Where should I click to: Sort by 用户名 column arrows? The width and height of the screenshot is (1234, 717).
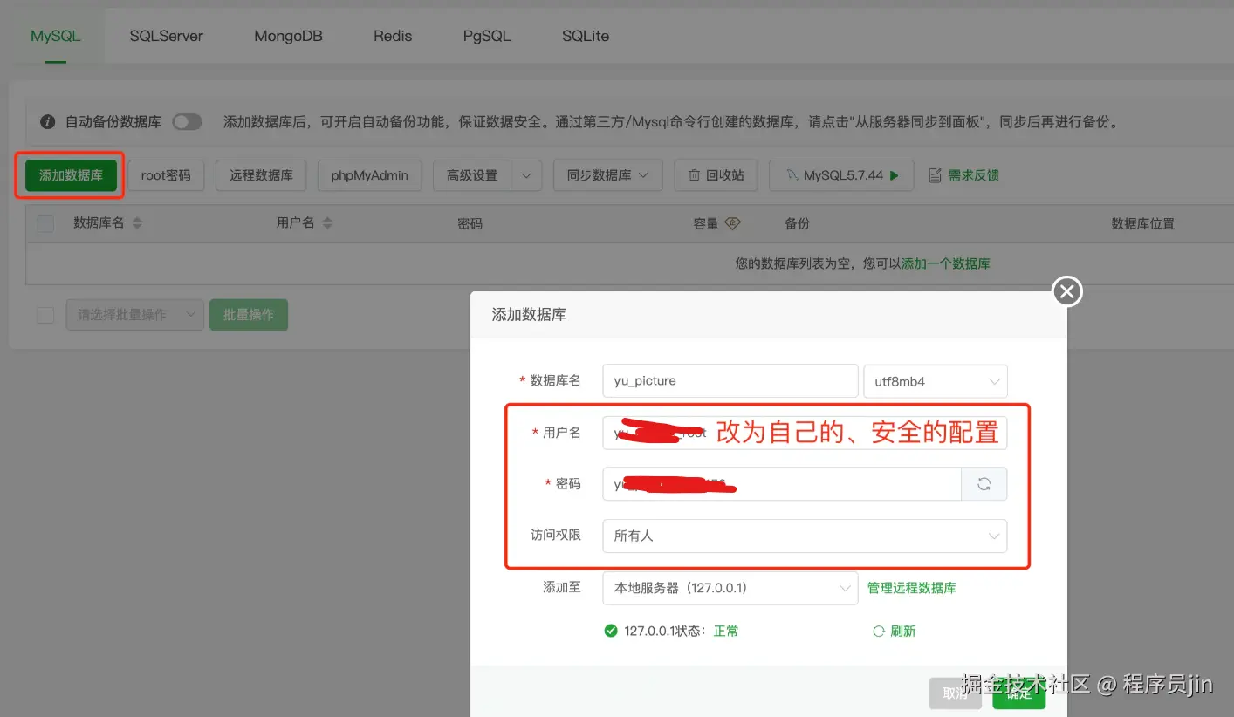(327, 224)
